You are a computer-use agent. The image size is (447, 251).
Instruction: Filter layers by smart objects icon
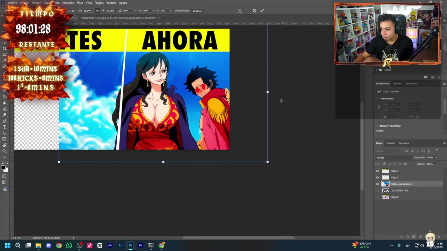(429, 151)
